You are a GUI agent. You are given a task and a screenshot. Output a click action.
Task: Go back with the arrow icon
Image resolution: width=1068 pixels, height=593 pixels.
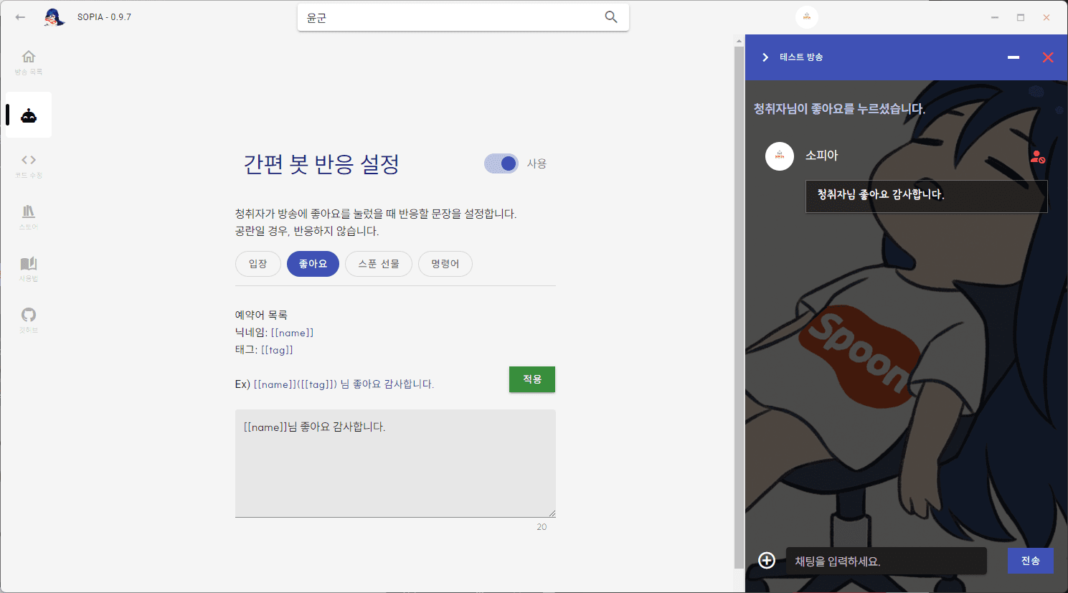point(20,17)
